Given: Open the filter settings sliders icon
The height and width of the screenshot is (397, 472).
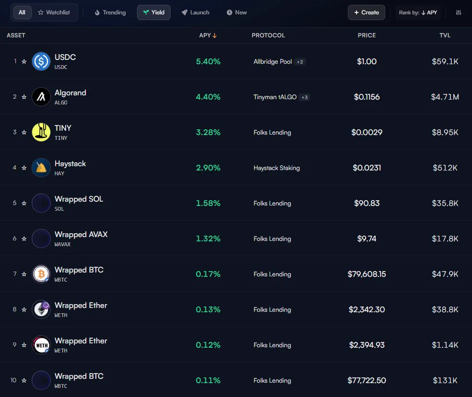Looking at the screenshot, I should pos(459,12).
